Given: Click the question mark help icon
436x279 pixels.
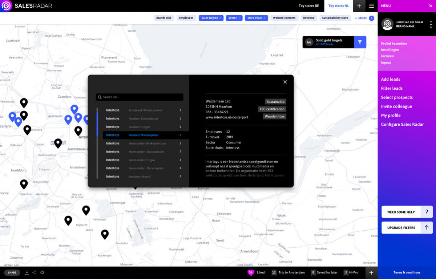Looking at the screenshot, I should pos(427,212).
